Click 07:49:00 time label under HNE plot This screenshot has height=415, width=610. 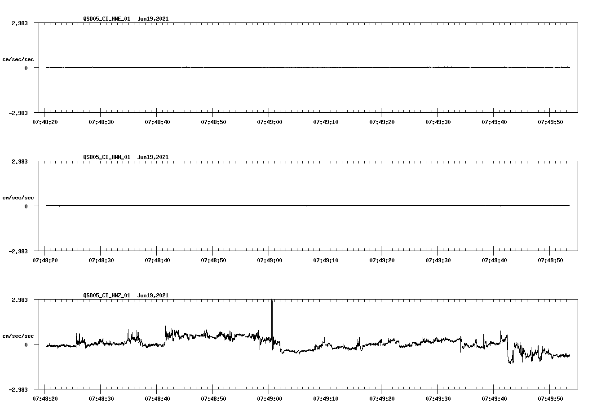pyautogui.click(x=270, y=122)
